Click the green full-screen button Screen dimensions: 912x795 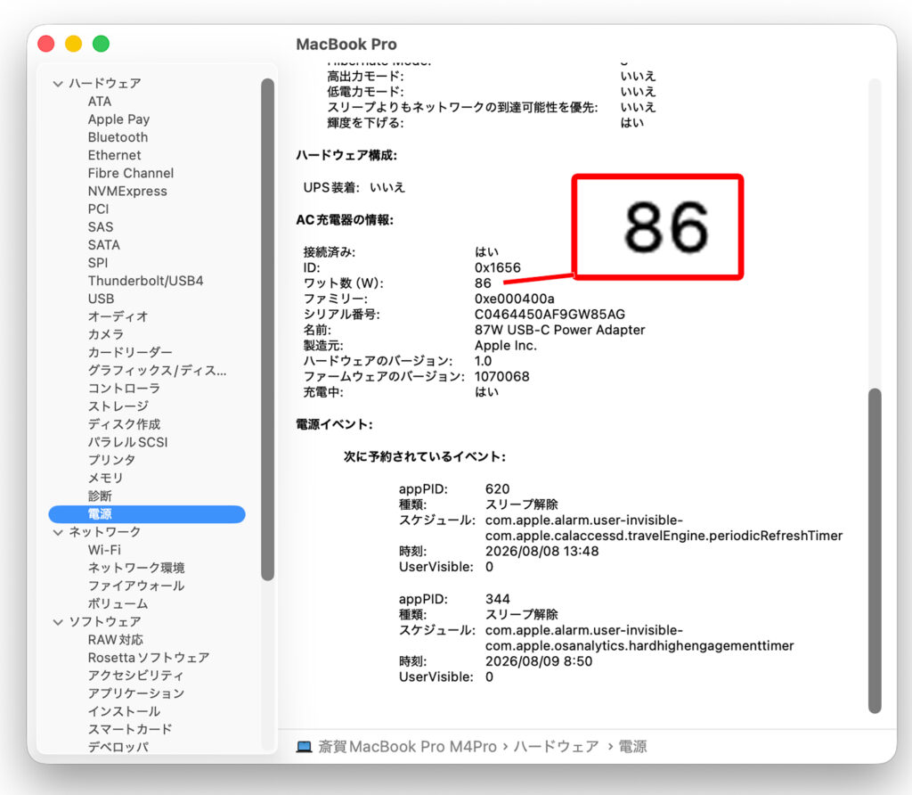tap(102, 44)
